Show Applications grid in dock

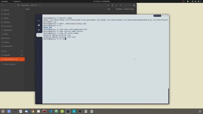point(200,111)
